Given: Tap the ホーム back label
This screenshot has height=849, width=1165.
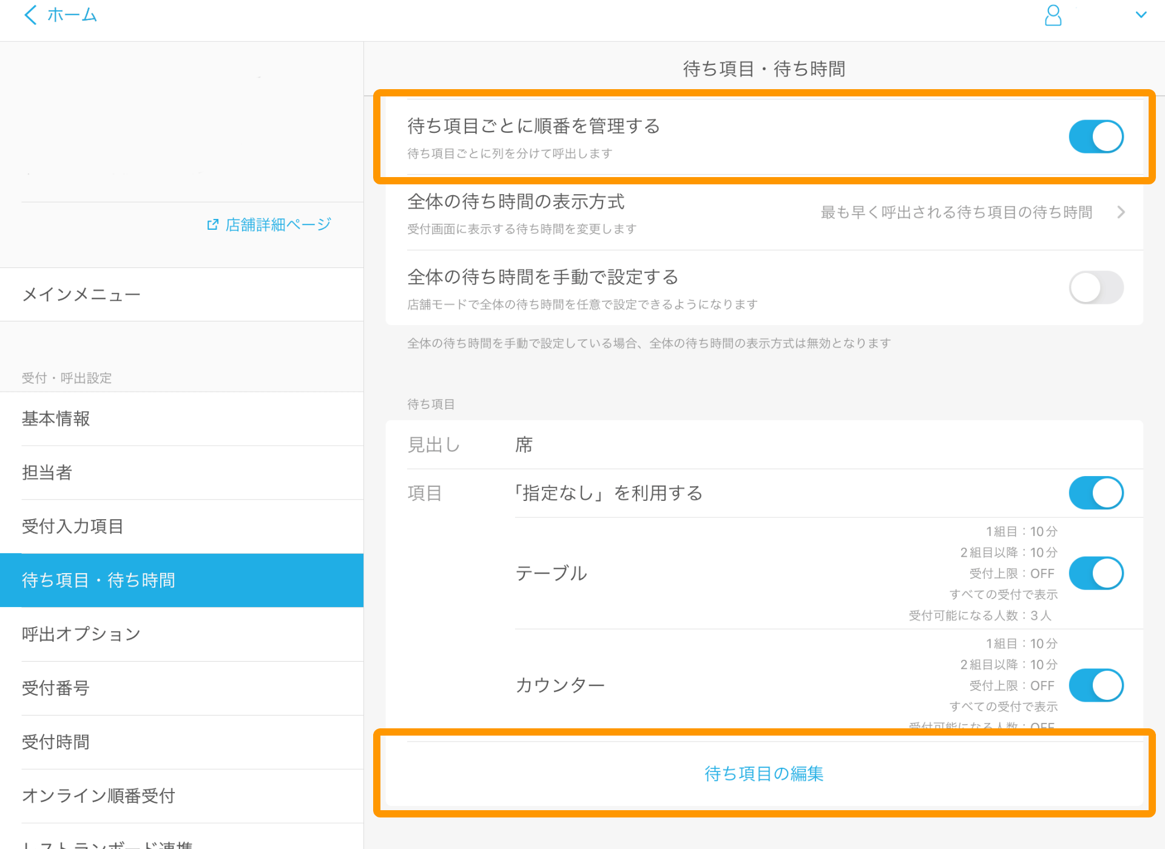Looking at the screenshot, I should [x=72, y=15].
